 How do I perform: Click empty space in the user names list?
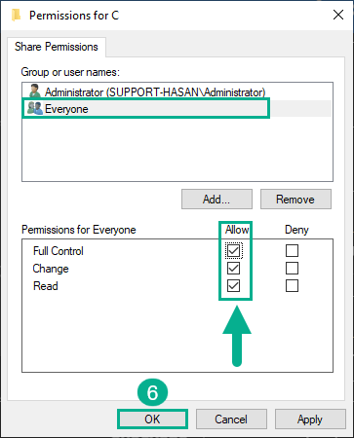[177, 149]
